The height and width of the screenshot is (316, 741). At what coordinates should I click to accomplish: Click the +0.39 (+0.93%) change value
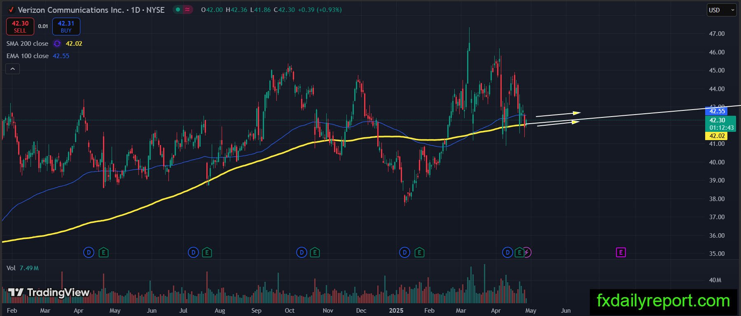coord(320,10)
